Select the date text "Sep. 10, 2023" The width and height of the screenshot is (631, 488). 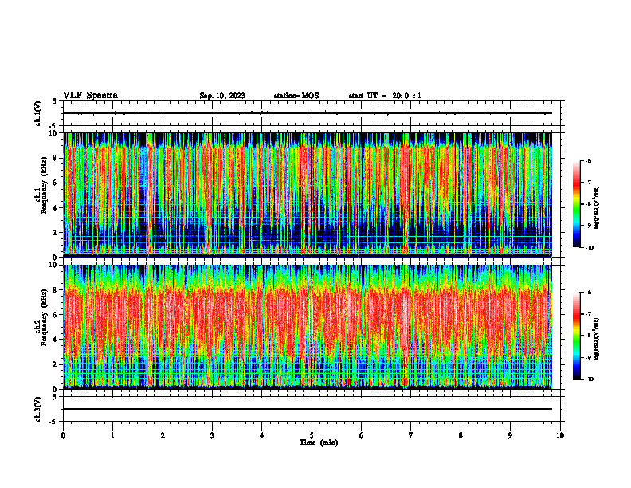pos(222,96)
